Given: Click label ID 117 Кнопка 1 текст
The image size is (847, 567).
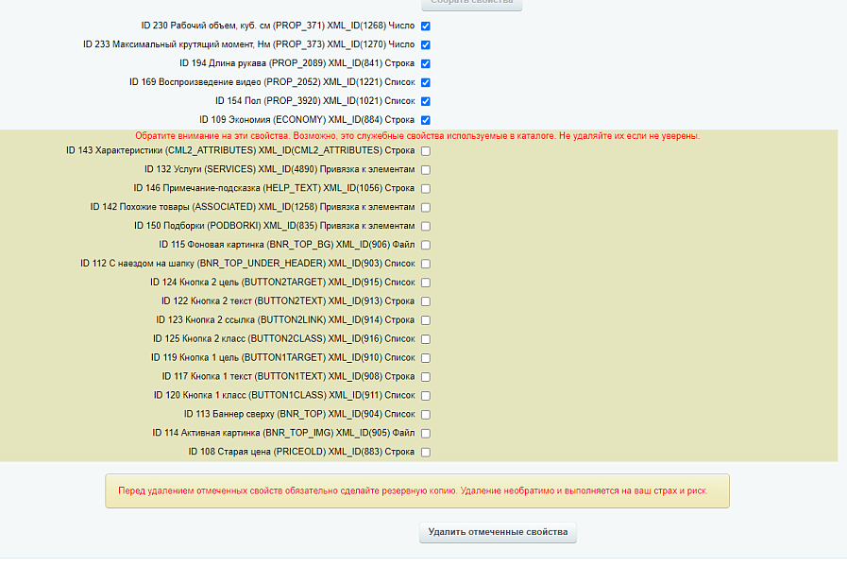Looking at the screenshot, I should click(288, 376).
